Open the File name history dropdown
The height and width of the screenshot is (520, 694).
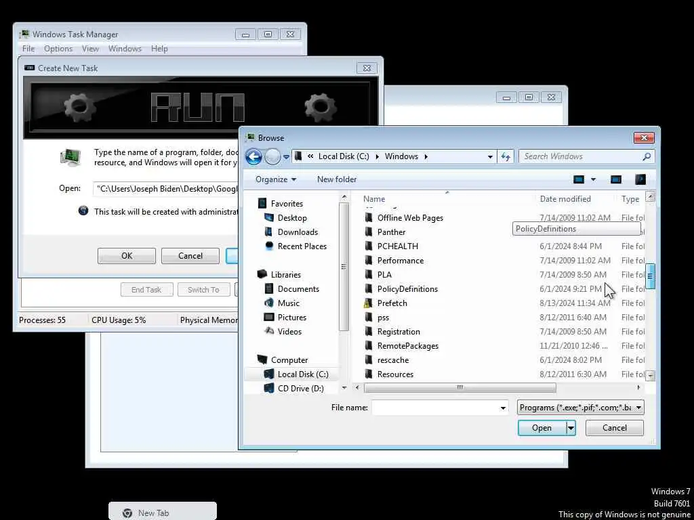503,408
